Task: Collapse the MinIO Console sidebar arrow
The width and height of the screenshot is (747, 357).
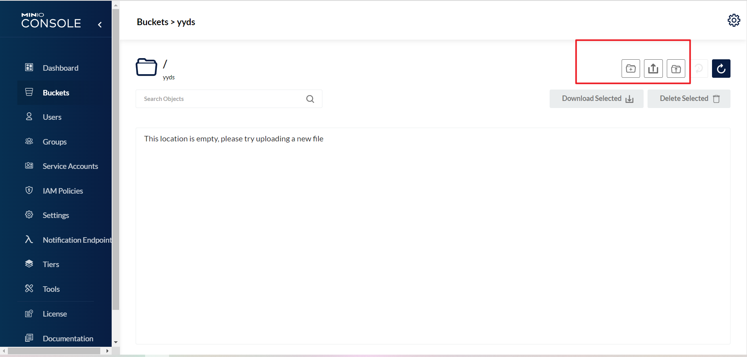Action: click(100, 25)
